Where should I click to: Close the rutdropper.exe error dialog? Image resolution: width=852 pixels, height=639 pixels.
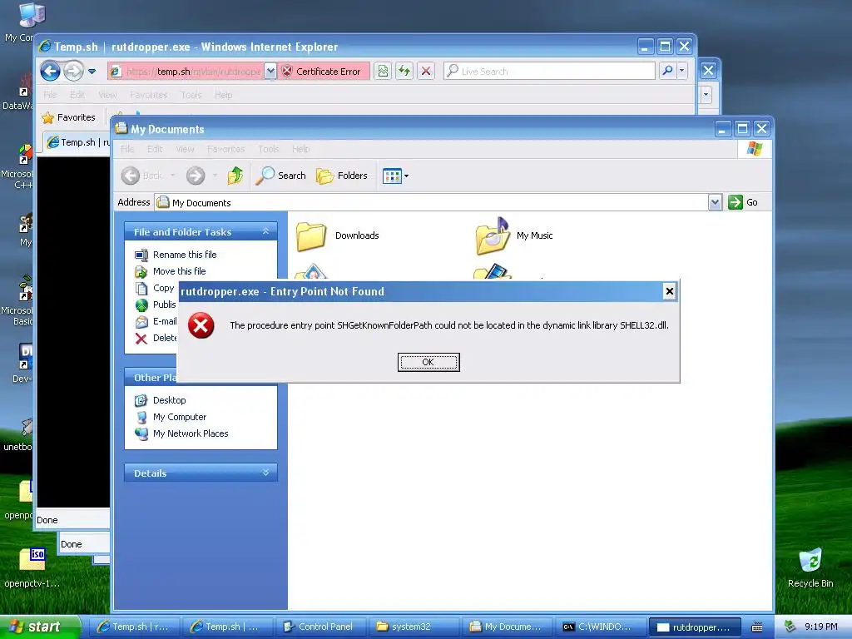(x=670, y=292)
